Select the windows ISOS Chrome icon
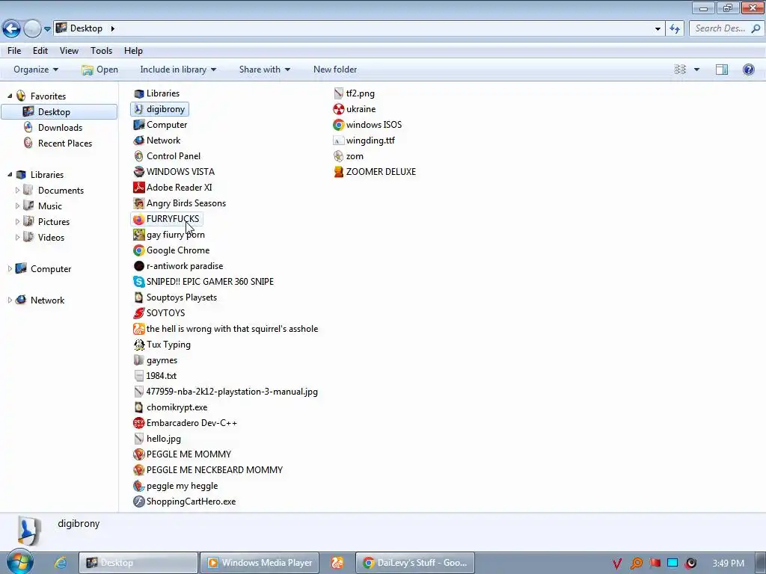 339,125
